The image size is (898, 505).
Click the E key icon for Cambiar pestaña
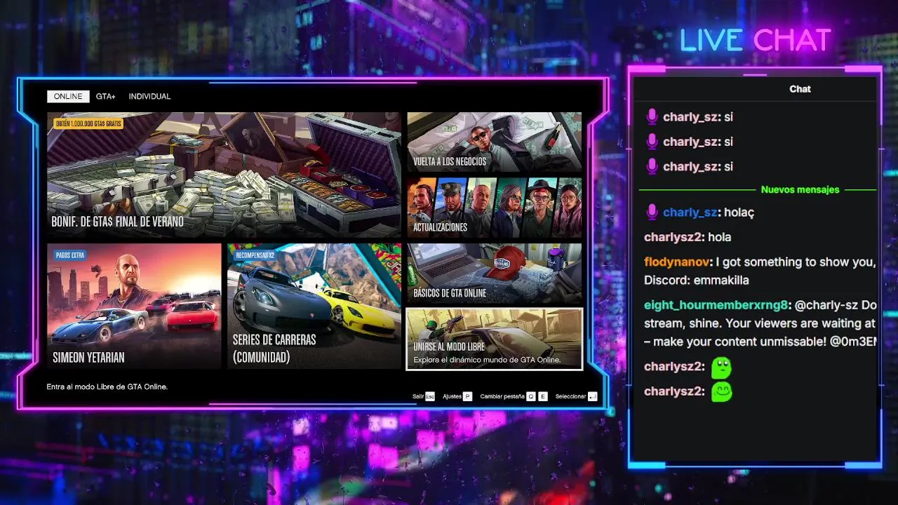click(543, 396)
